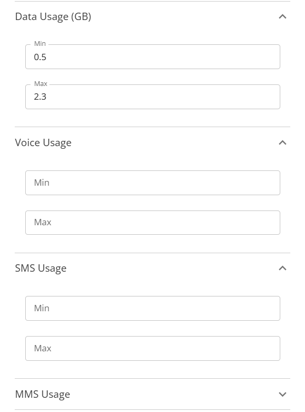Click the 2.3 value in Data Usage
The height and width of the screenshot is (412, 305).
click(x=40, y=97)
